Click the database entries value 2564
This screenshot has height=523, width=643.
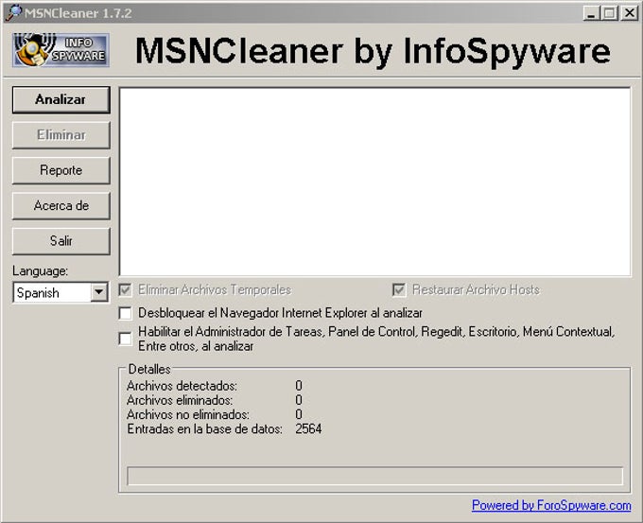308,429
